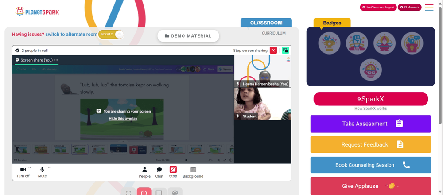Click the SparkX button
This screenshot has width=443, height=195.
[x=371, y=99]
